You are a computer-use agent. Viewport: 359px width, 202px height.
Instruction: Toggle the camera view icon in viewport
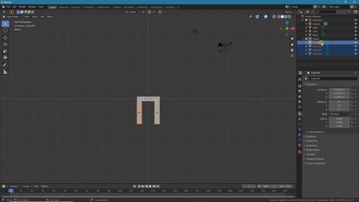click(x=292, y=50)
